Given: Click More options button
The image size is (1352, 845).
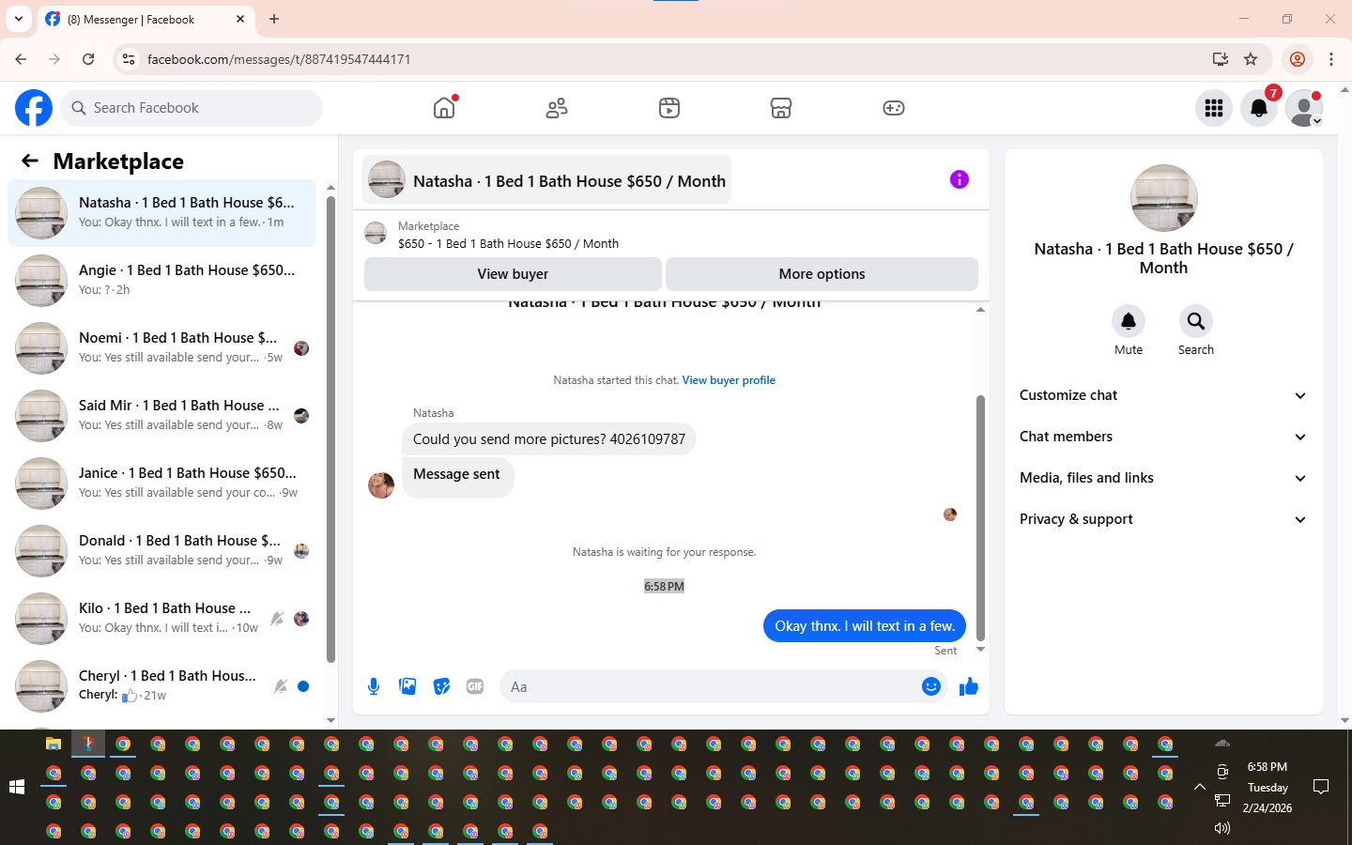Looking at the screenshot, I should point(822,274).
